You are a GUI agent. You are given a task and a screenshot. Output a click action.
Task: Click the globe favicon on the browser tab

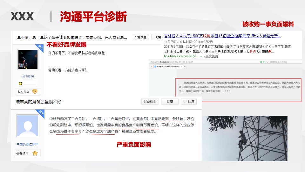[x=155, y=67]
